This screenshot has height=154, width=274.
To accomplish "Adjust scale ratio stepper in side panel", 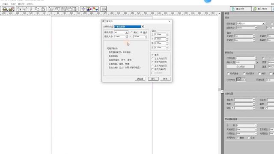I will tap(256, 62).
